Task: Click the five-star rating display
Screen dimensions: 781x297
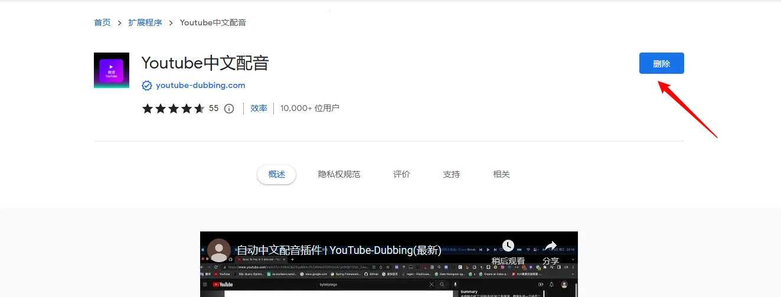Action: (x=173, y=109)
